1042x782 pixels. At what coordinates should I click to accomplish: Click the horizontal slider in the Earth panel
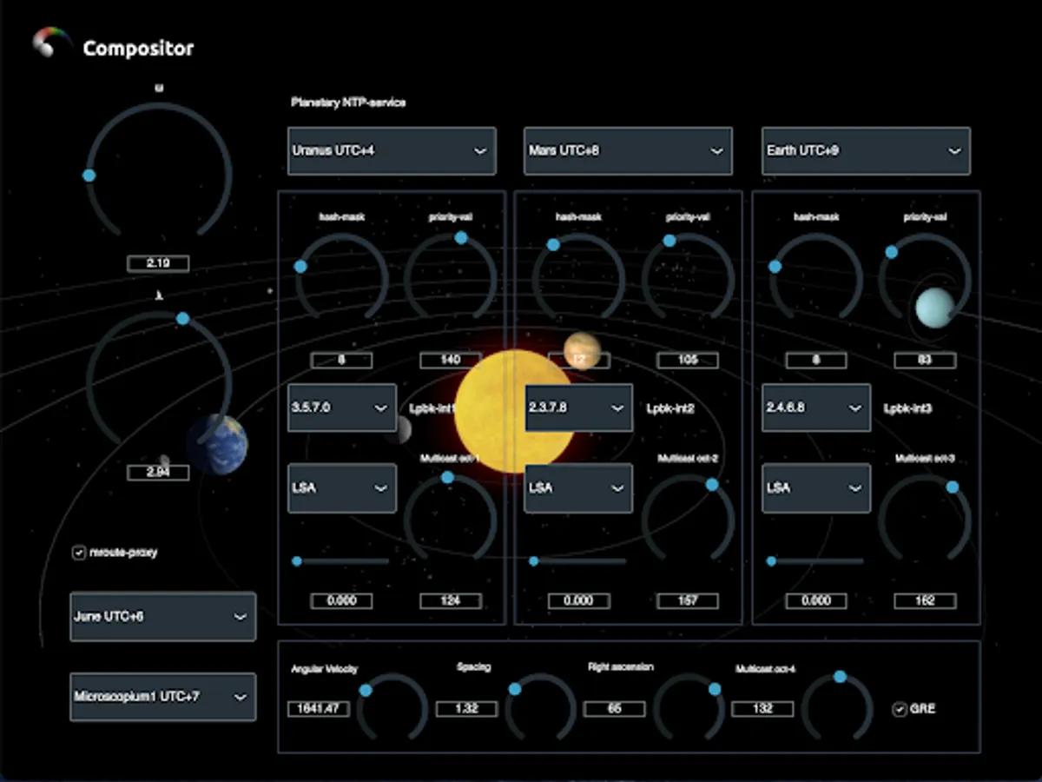816,561
